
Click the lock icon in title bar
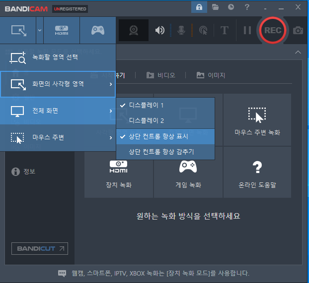[199, 7]
